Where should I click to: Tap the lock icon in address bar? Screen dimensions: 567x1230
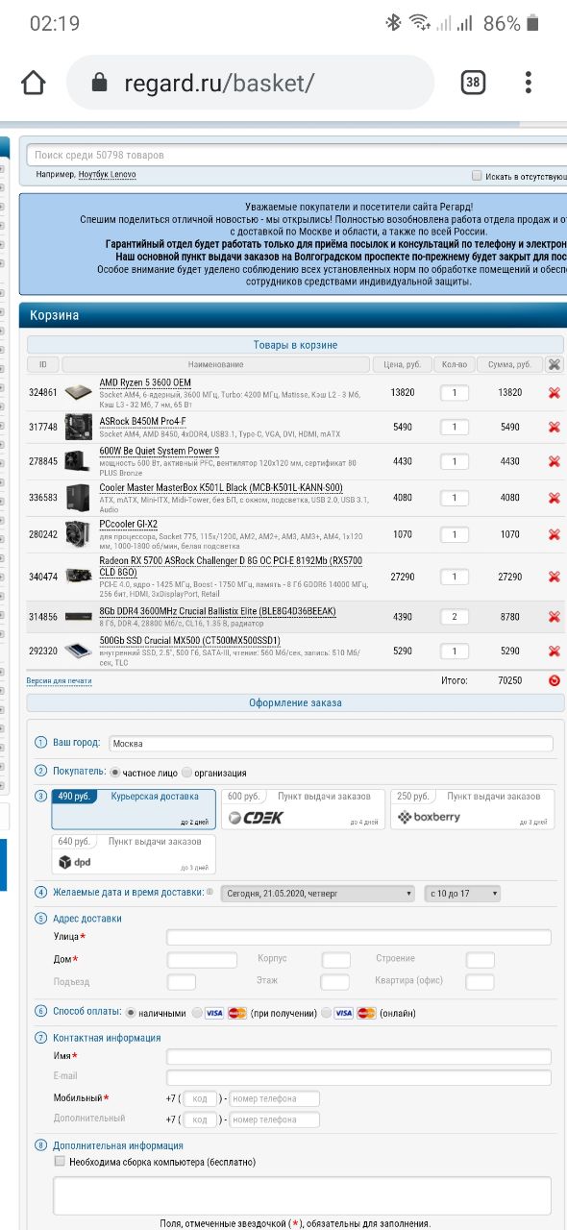click(98, 83)
